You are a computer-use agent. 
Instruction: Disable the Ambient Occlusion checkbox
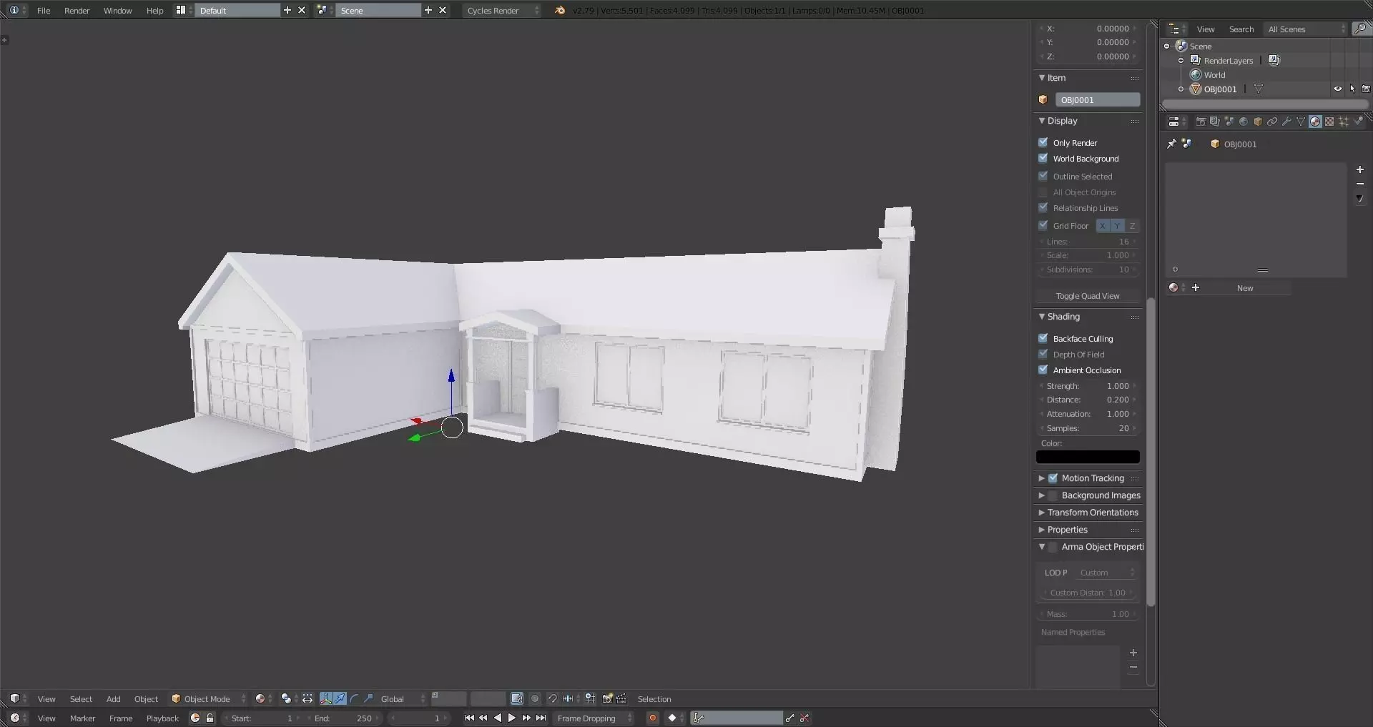(1043, 370)
